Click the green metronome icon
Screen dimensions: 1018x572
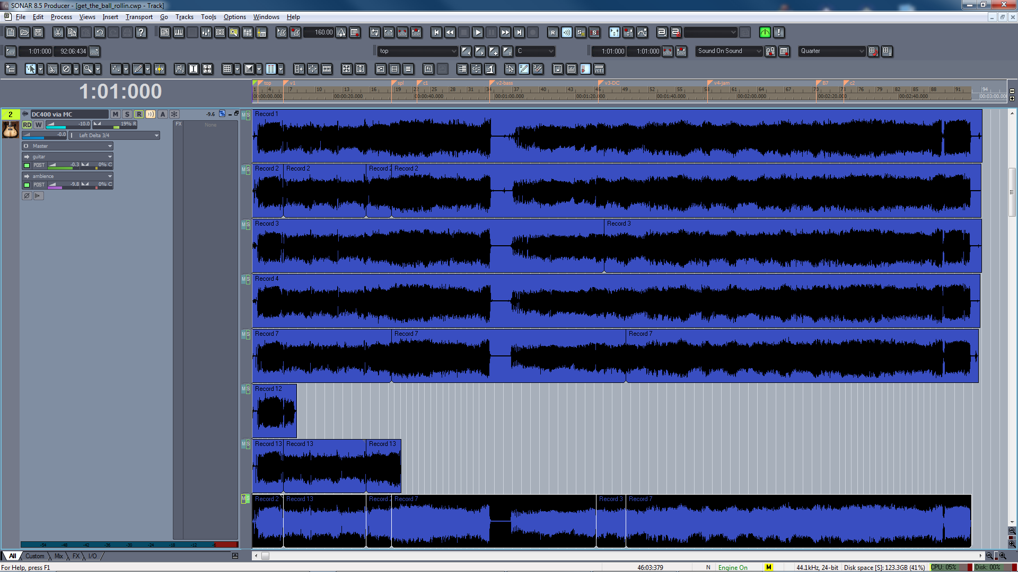pyautogui.click(x=765, y=33)
